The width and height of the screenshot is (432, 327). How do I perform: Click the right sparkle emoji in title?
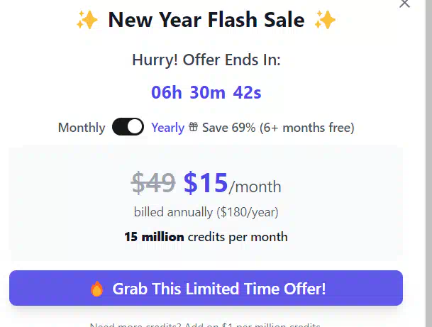point(325,21)
